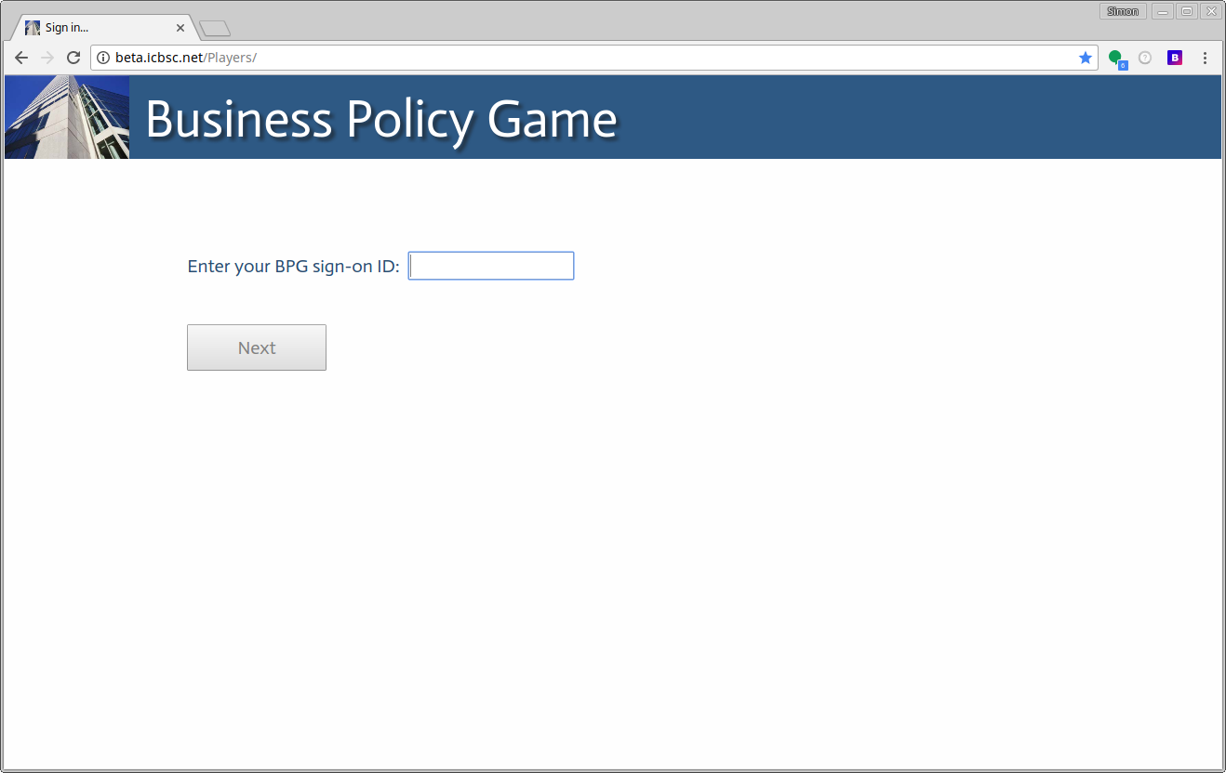The image size is (1226, 773).
Task: Maximize the browser window
Action: (x=1187, y=11)
